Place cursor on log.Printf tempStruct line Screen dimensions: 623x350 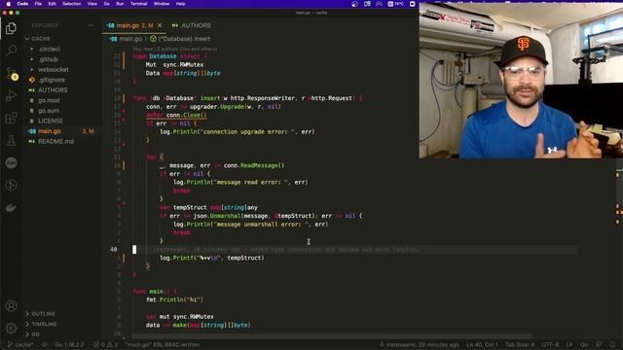pos(212,258)
